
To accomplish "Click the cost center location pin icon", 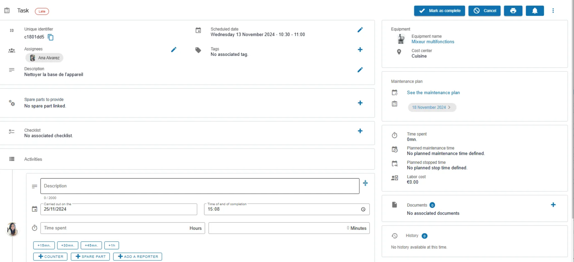I will [399, 52].
